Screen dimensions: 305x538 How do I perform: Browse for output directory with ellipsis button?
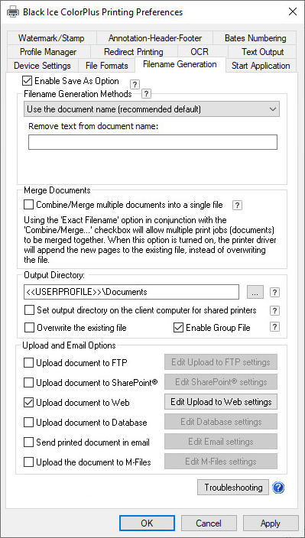pyautogui.click(x=255, y=292)
